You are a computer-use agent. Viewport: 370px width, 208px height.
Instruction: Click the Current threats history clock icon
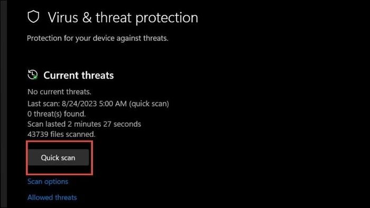pos(32,74)
